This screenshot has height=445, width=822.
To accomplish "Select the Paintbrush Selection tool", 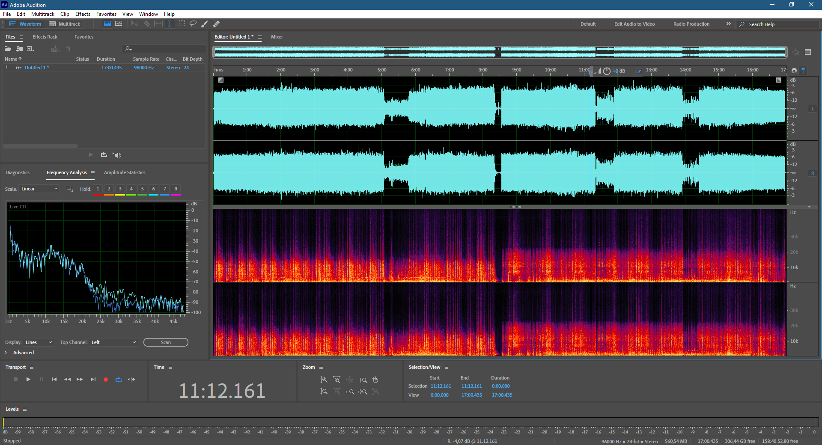I will point(205,24).
